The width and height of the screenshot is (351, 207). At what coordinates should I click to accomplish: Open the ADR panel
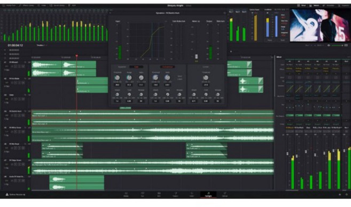[x=72, y=5]
